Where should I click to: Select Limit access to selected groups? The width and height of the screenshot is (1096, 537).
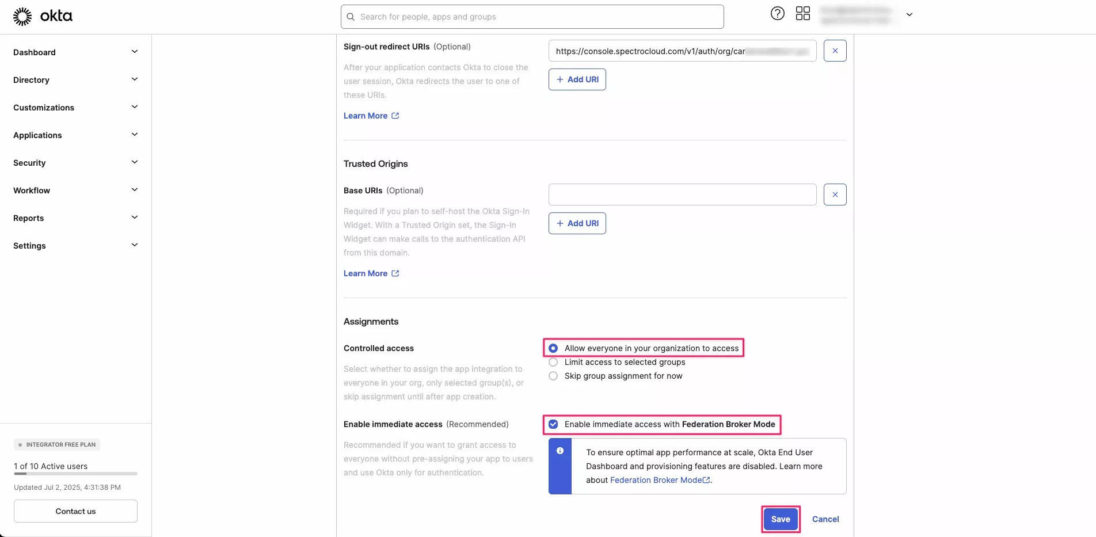pos(553,362)
